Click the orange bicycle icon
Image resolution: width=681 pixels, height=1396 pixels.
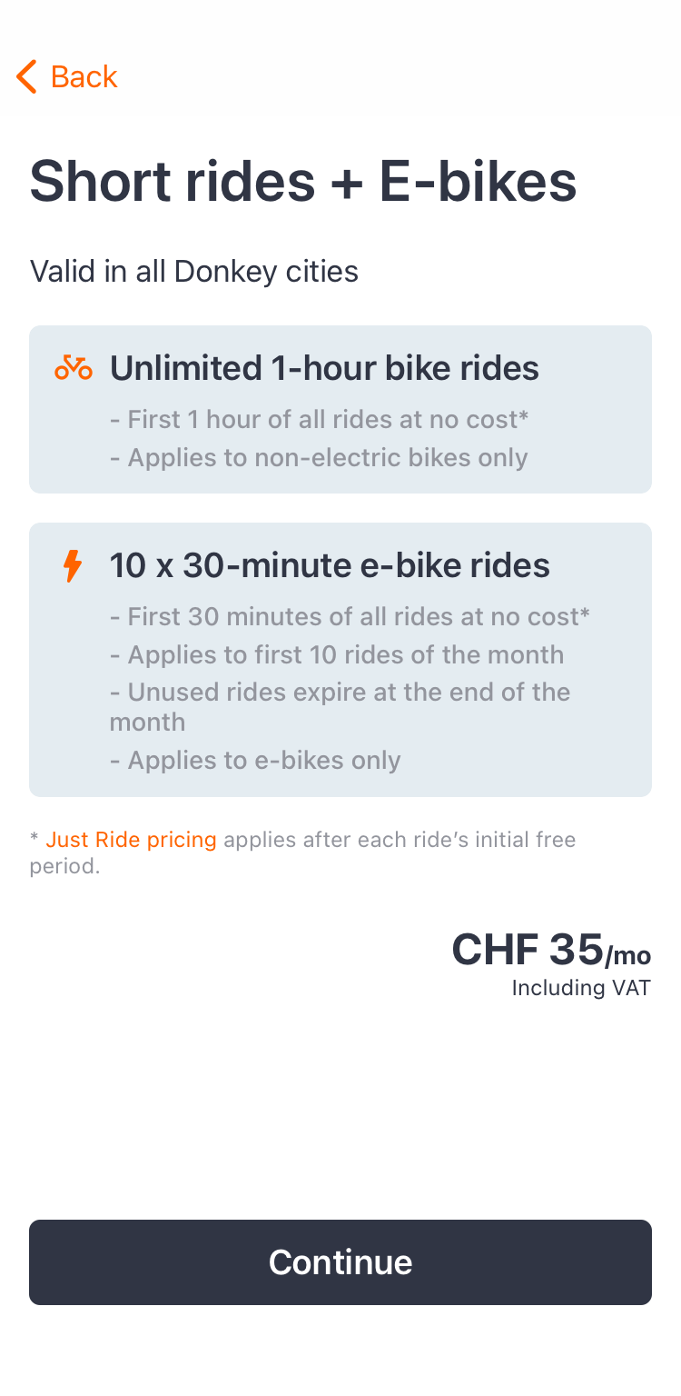pos(73,368)
